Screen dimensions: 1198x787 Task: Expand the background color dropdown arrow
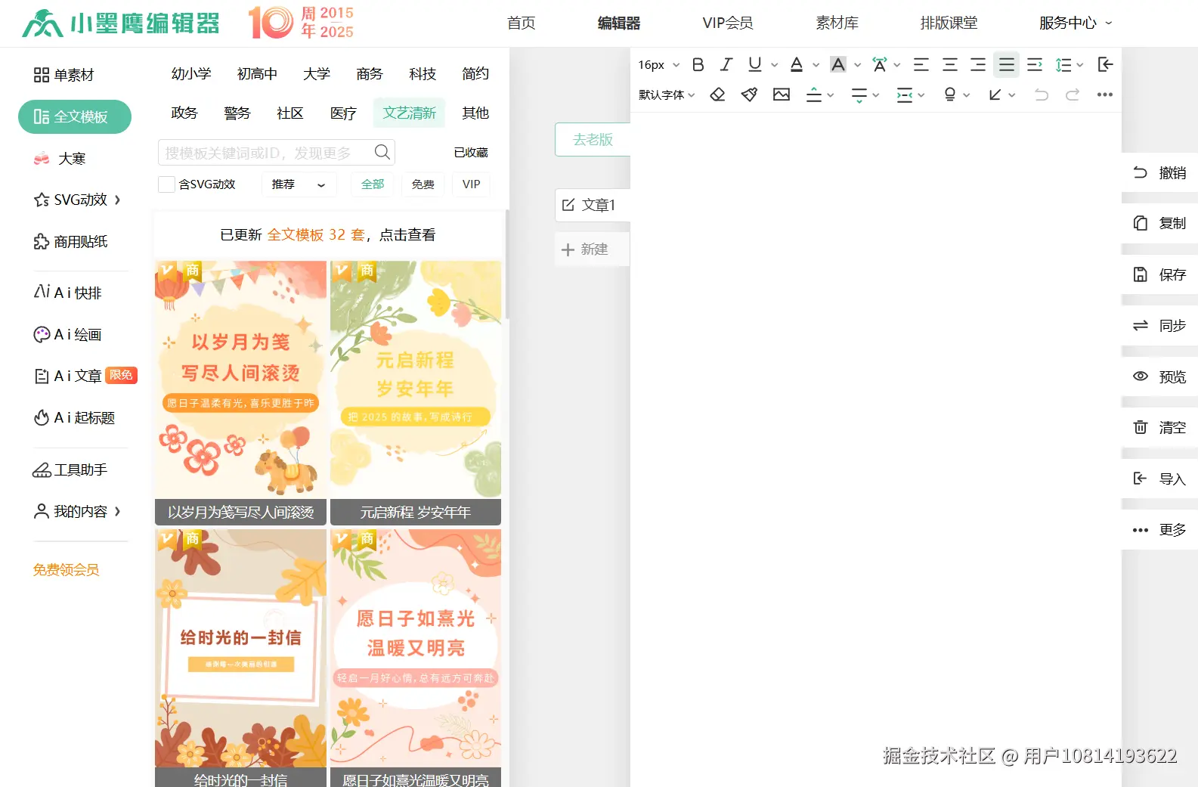858,65
